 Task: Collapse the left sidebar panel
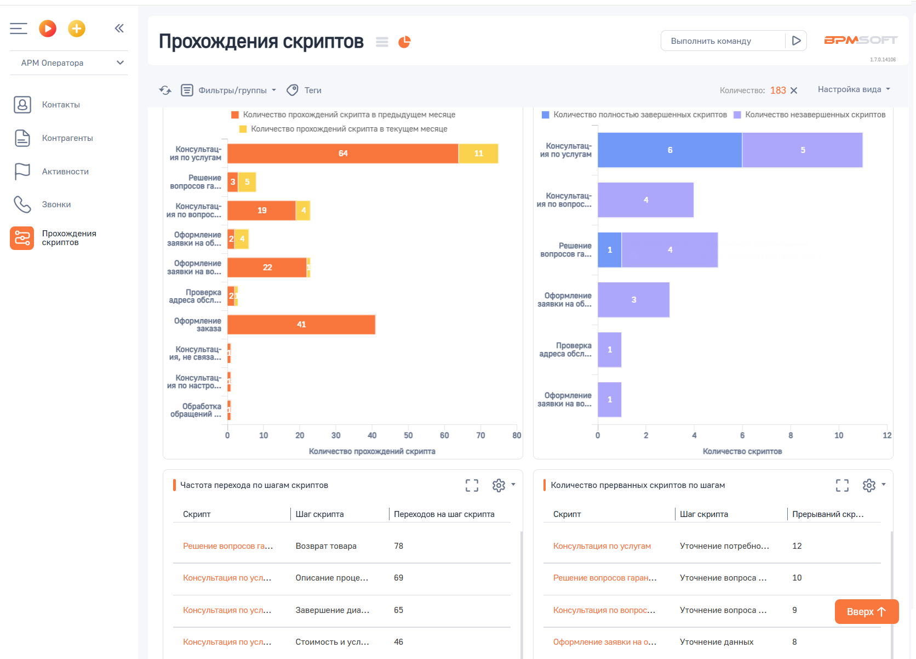point(119,28)
